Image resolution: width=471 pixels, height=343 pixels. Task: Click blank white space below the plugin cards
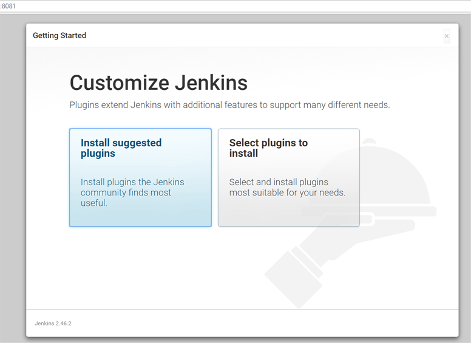[152, 267]
